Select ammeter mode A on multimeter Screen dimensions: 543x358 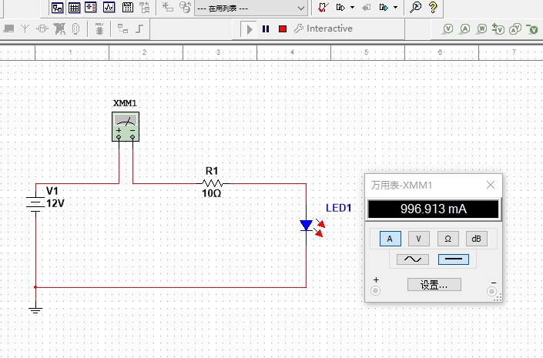[390, 239]
